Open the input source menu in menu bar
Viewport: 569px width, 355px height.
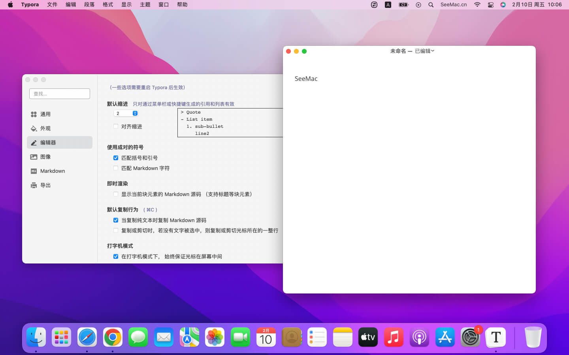(388, 5)
